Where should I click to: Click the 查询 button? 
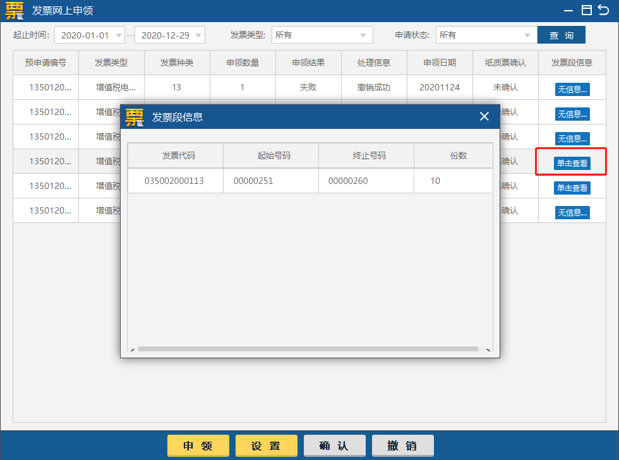coord(562,35)
